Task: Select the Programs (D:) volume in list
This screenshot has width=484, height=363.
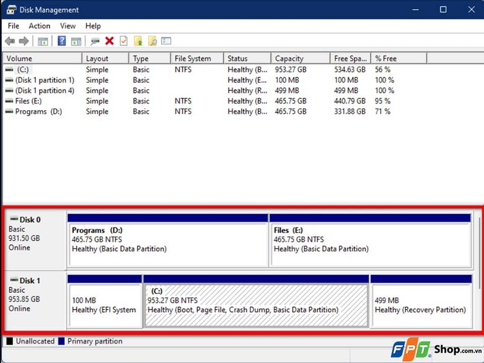Action: [39, 111]
